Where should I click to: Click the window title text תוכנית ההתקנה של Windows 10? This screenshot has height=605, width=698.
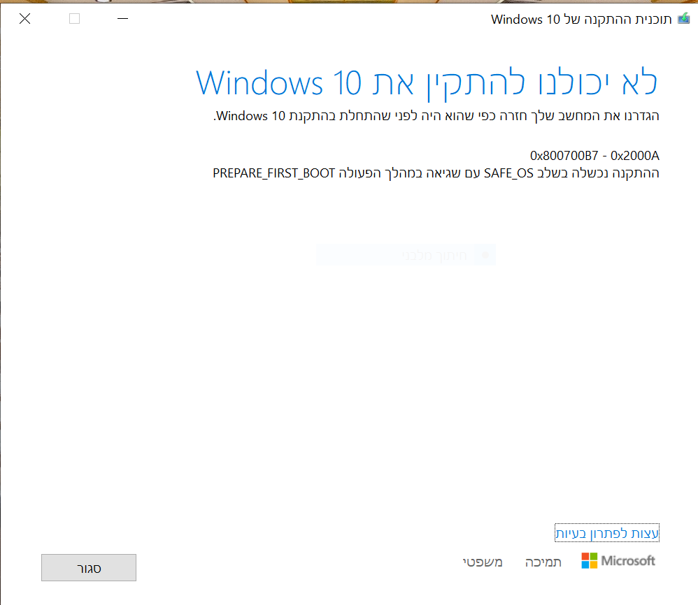pos(581,19)
